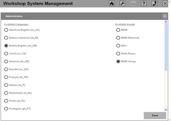Click the greyed-out print icon
This screenshot has height=121, width=171.
coord(133,4)
